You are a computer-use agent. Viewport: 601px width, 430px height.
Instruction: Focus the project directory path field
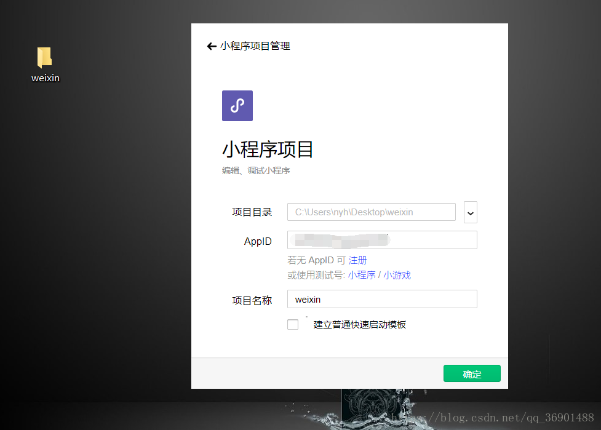point(372,212)
